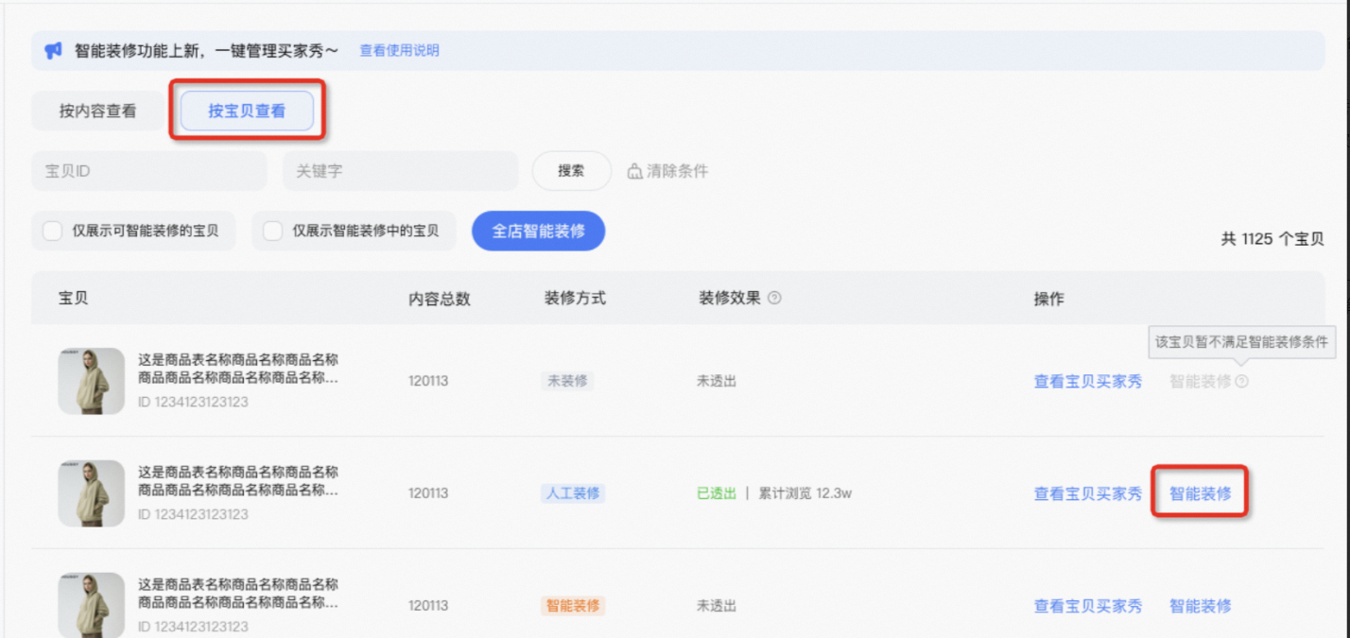Switch to the 按宝贝查看 tab
Screen dimensions: 1350x638
[x=246, y=111]
